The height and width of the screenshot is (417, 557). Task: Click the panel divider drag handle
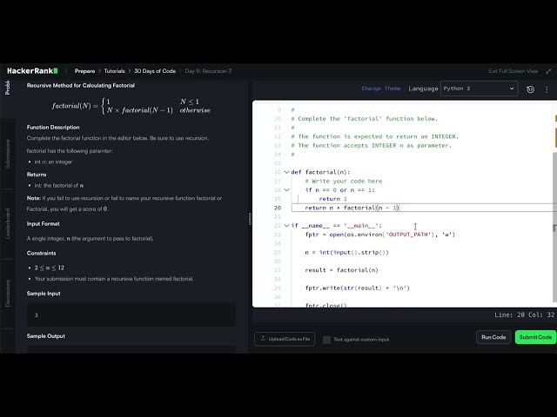[x=250, y=219]
